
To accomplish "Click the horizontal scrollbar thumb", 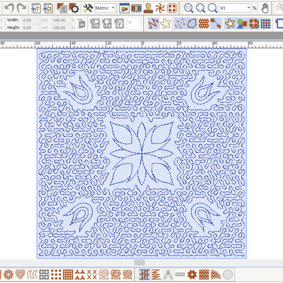I will click(139, 262).
